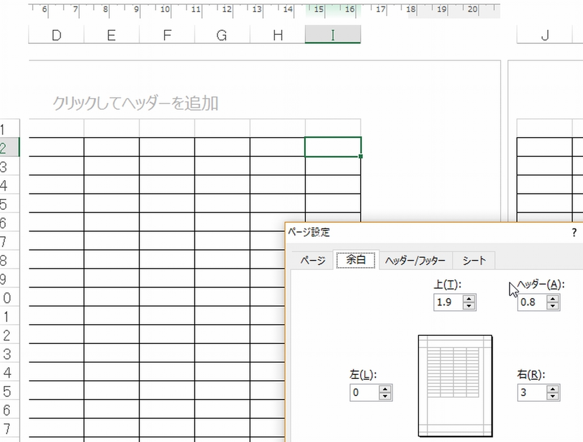Select the 余白 tab
This screenshot has height=442, width=583.
356,260
